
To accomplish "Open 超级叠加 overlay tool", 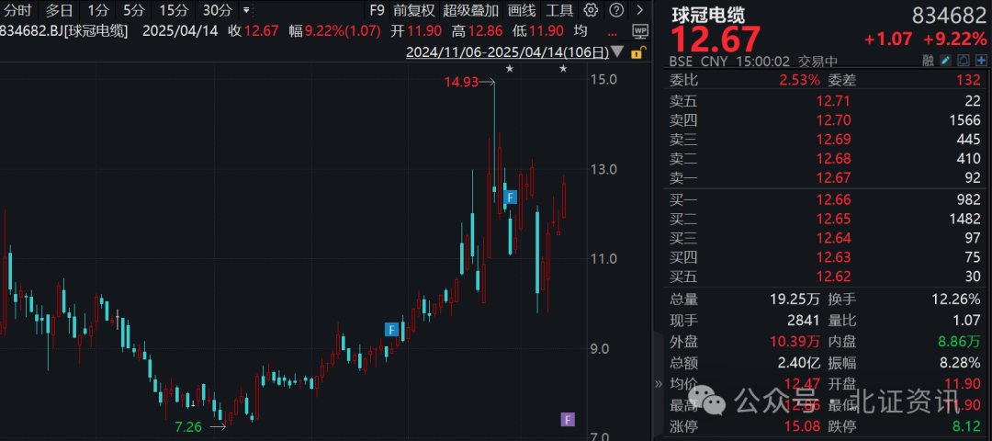I will pyautogui.click(x=470, y=10).
